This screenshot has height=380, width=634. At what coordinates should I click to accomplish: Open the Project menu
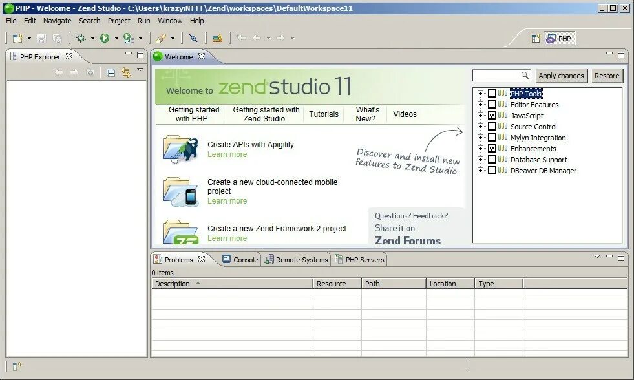point(119,21)
